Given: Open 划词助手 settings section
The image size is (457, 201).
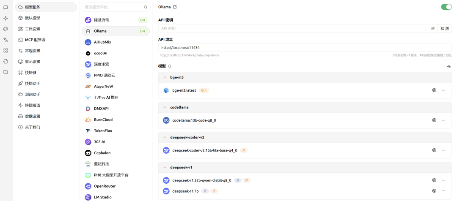Looking at the screenshot, I should coord(46,94).
